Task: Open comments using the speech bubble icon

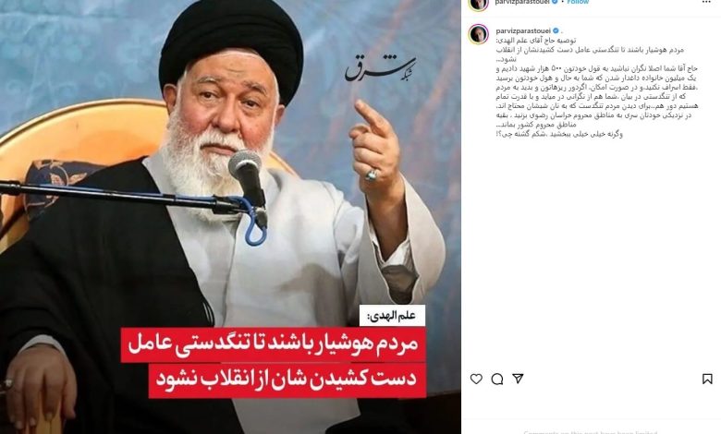Action: [x=497, y=379]
